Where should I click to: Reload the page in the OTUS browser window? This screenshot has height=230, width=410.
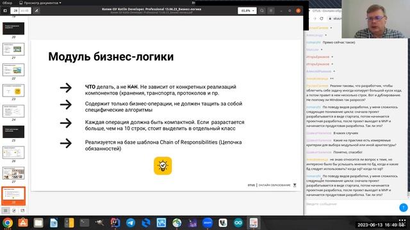pos(322,19)
